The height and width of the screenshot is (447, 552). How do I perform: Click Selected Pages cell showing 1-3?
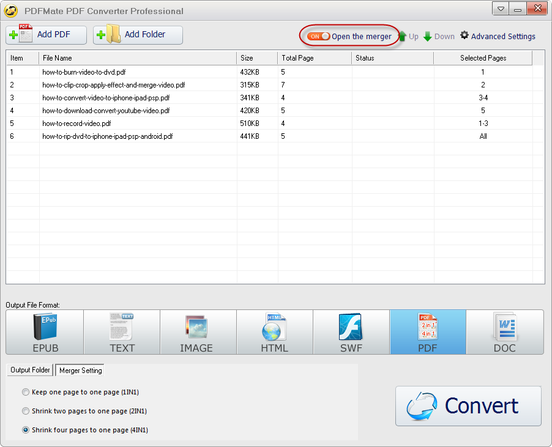click(x=483, y=124)
